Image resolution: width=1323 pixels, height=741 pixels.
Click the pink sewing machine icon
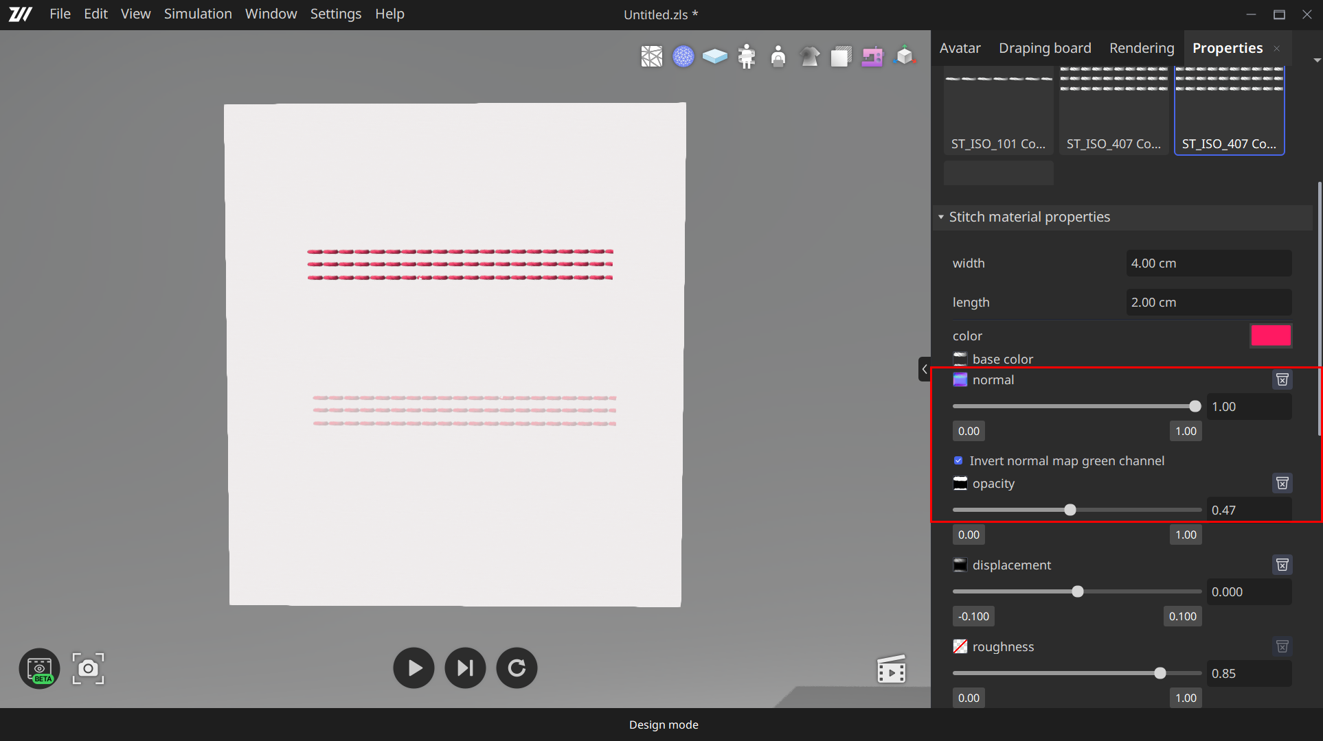click(872, 56)
